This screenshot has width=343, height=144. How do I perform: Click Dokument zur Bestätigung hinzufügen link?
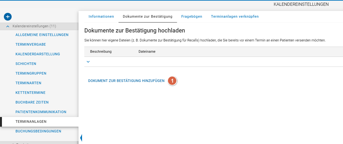click(126, 81)
